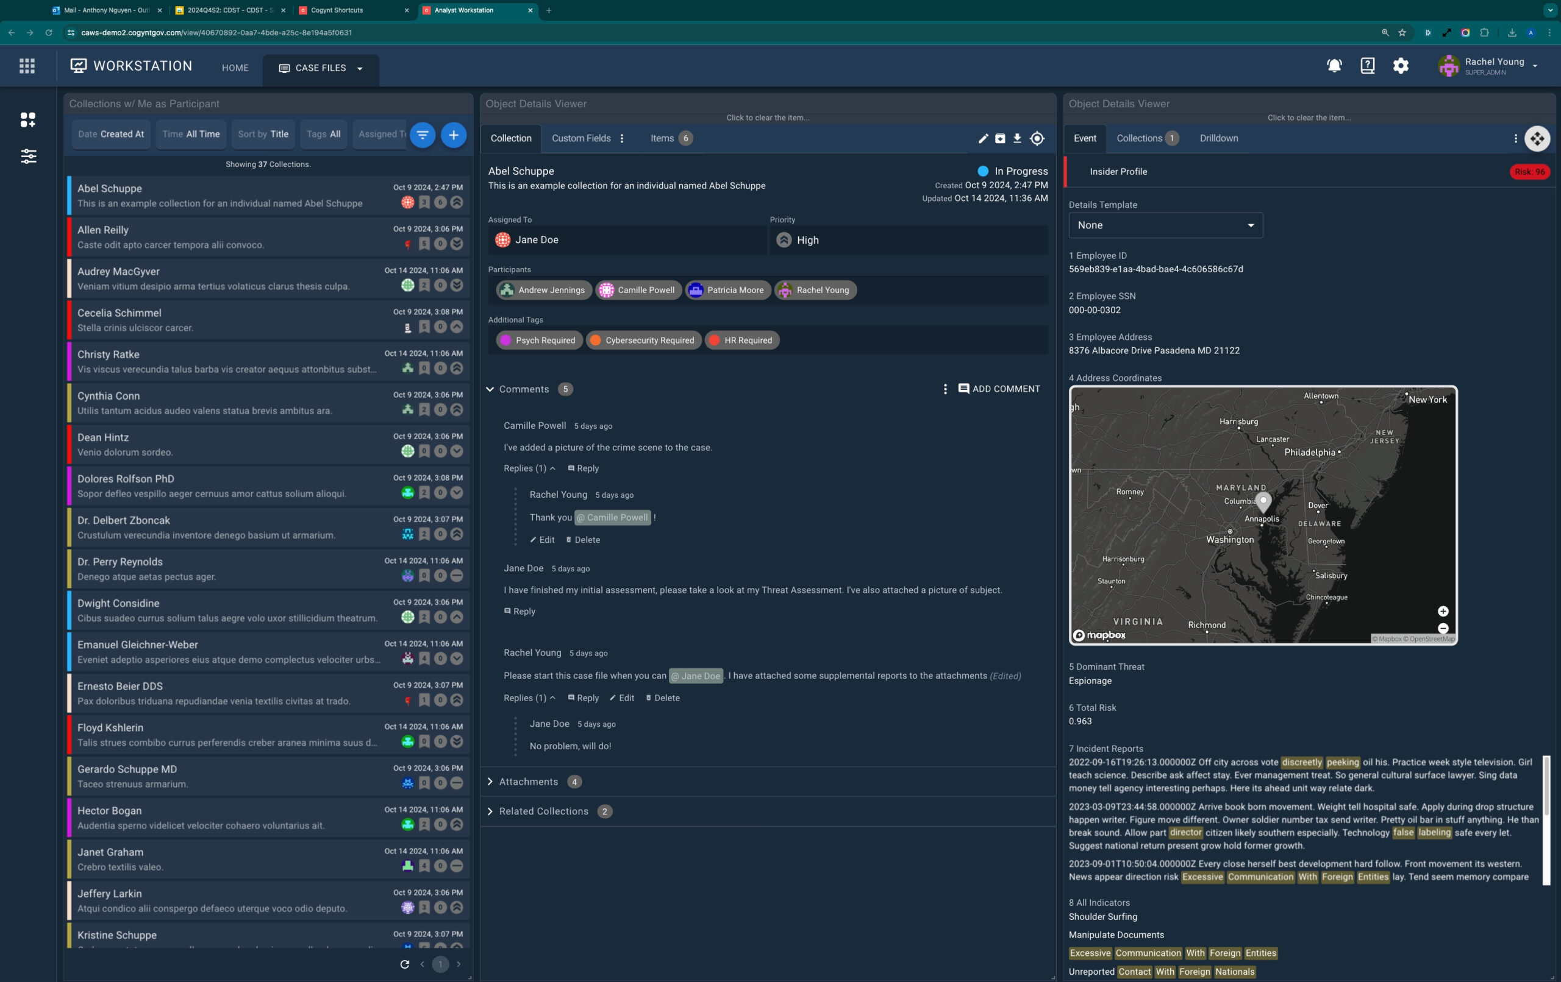Open the settings gear in header

pos(1400,65)
